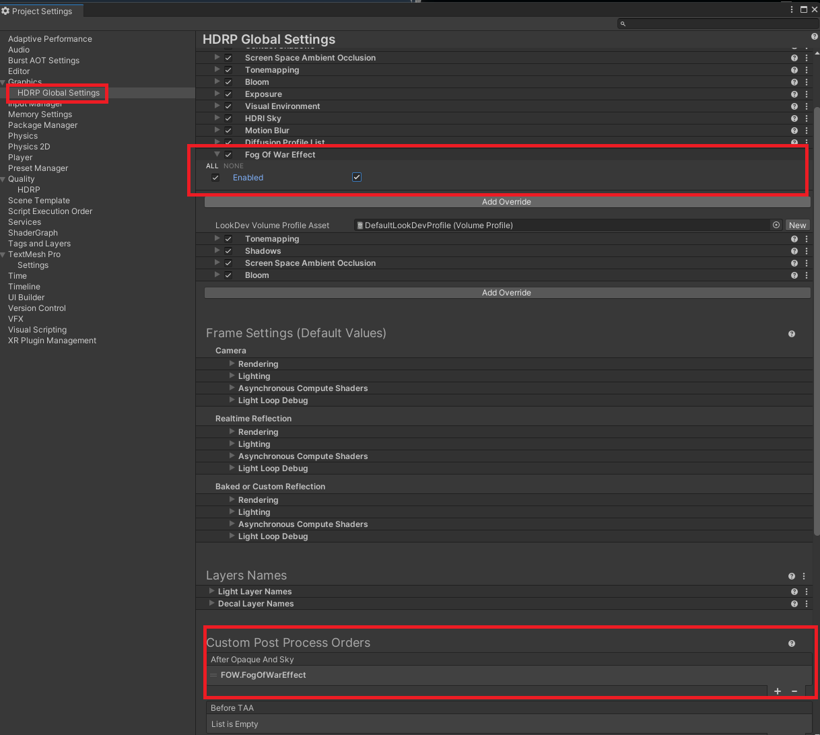Expand the Decal Layer Names foldout
This screenshot has width=820, height=735.
coord(212,603)
